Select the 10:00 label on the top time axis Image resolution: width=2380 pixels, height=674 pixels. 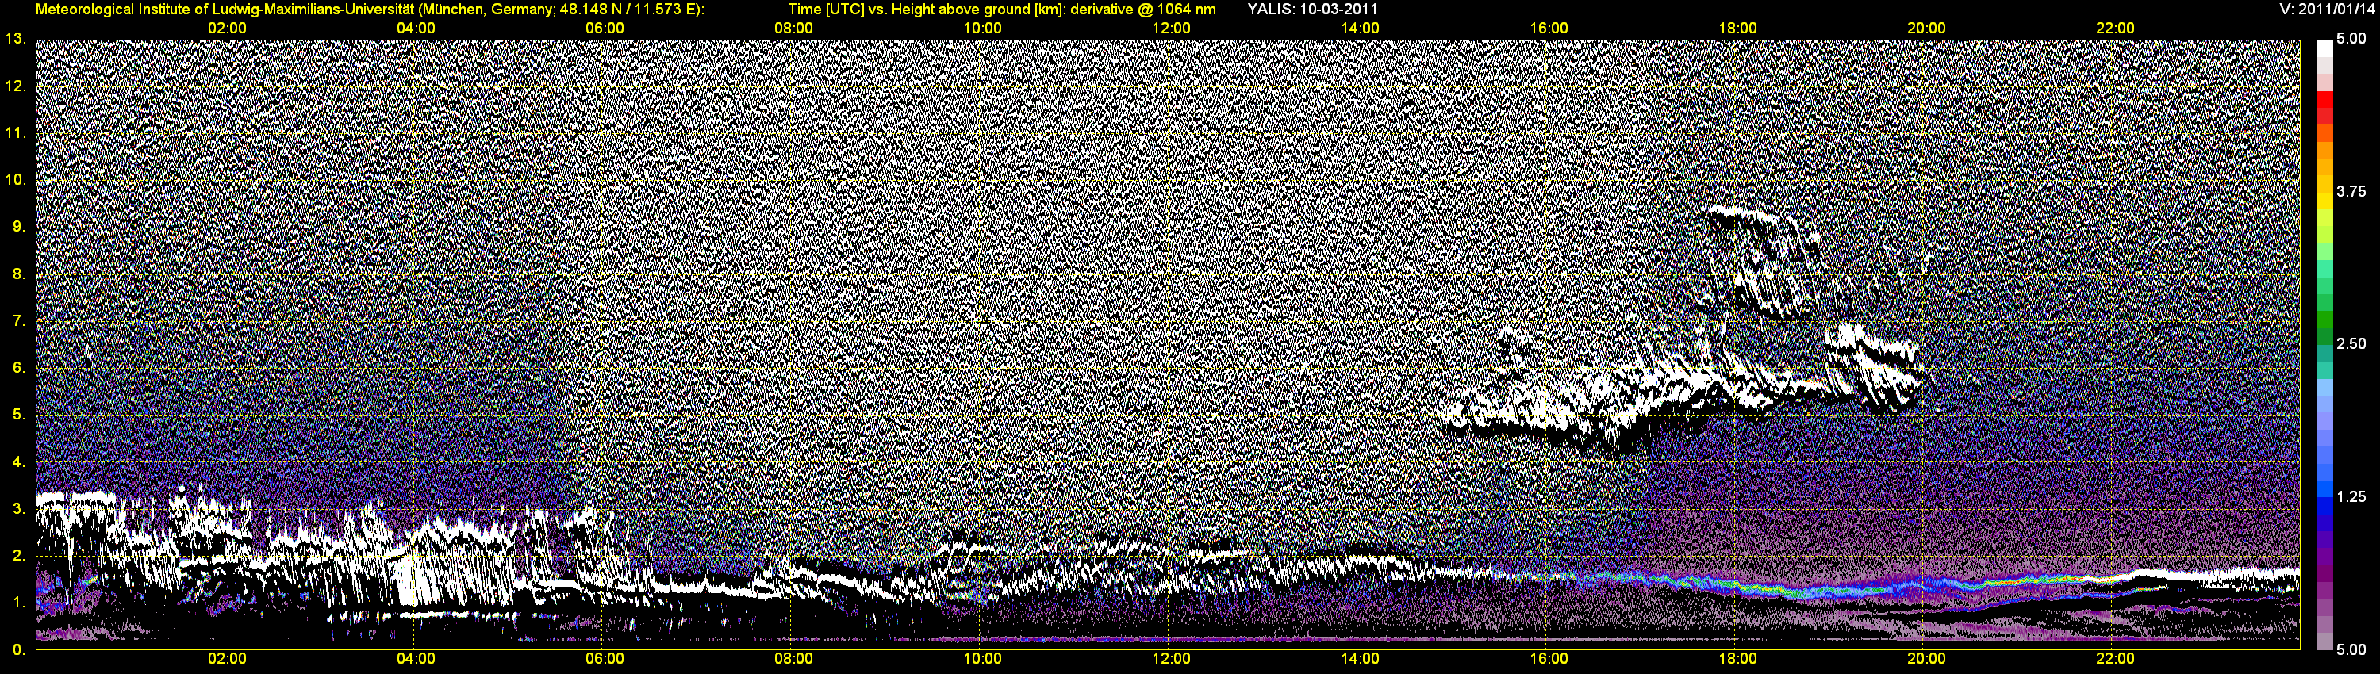point(982,28)
